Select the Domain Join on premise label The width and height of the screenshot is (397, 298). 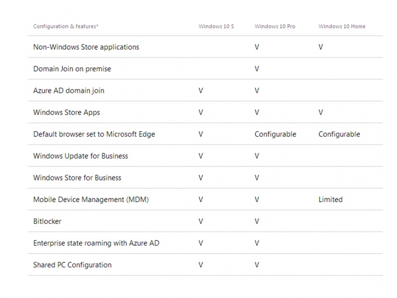click(72, 69)
